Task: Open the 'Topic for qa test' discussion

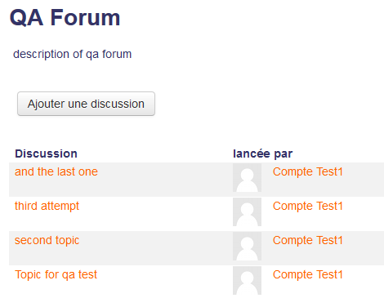Action: tap(56, 274)
